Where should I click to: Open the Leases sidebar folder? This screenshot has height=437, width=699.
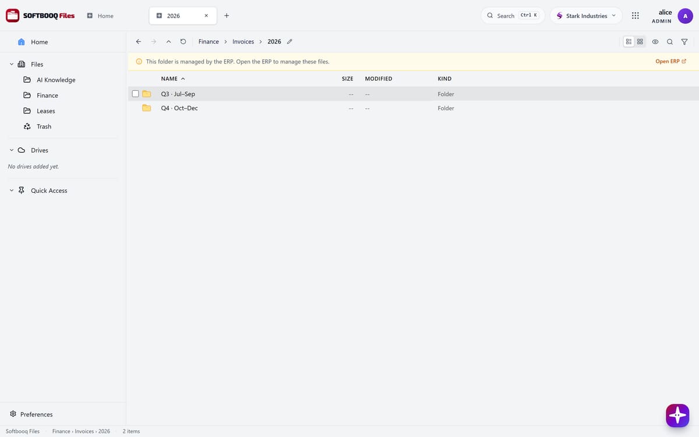46,111
